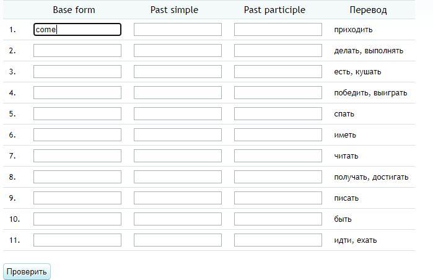This screenshot has width=433, height=280.
Task: Focus Past simple field for 'быть'
Action: point(177,219)
